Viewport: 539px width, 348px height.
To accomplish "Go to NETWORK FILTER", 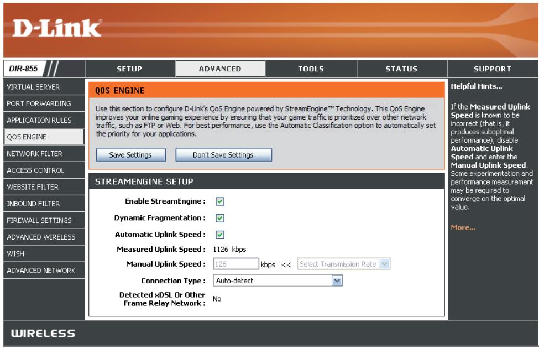I will 44,154.
